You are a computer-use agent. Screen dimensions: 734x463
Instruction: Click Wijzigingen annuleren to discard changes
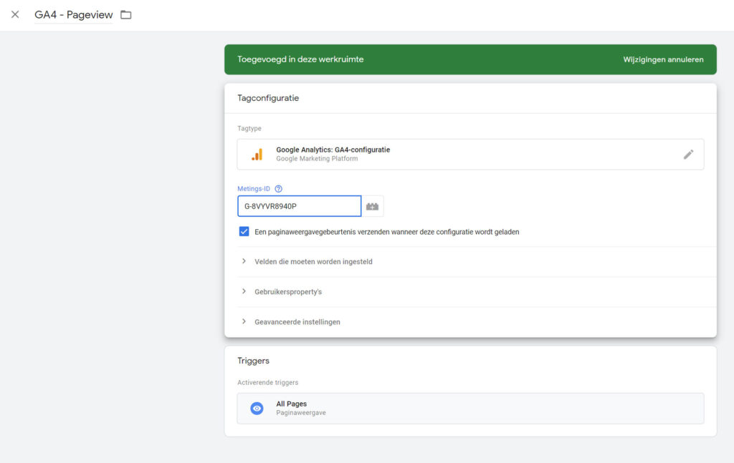[x=663, y=59]
